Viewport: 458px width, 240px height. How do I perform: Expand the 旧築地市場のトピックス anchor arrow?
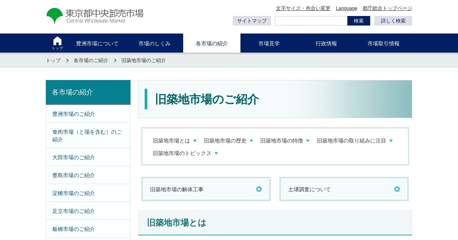(x=216, y=153)
